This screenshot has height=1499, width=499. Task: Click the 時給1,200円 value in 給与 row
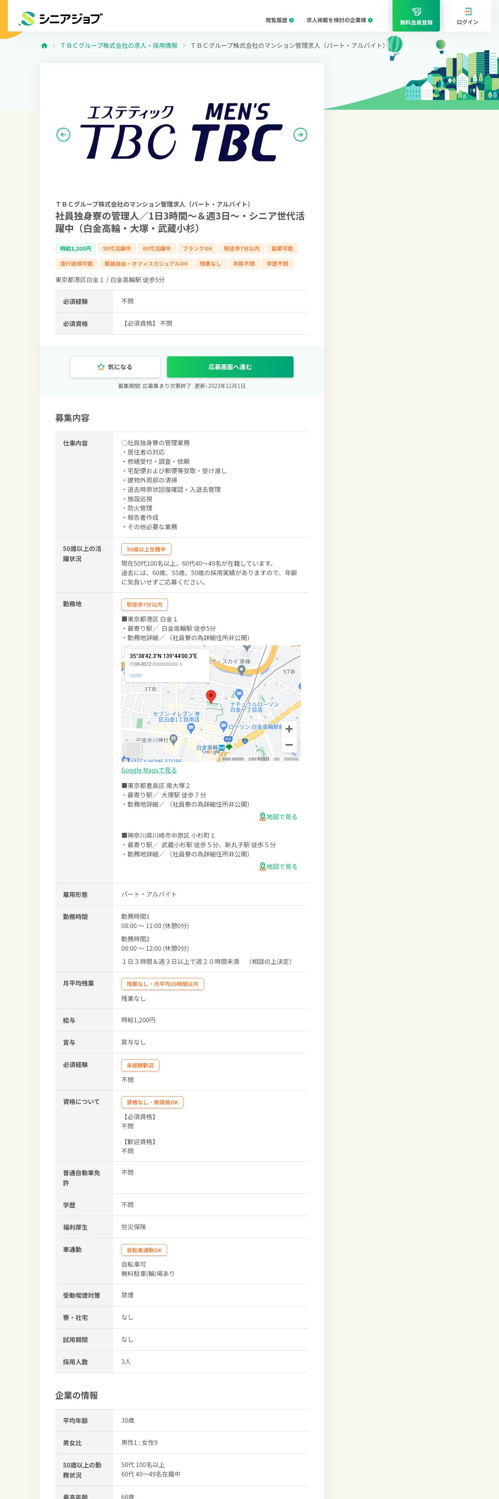tap(138, 1021)
